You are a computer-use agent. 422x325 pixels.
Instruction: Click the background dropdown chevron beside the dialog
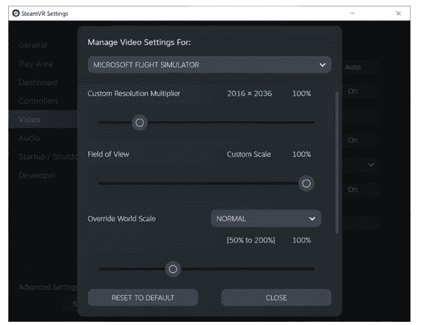click(371, 165)
